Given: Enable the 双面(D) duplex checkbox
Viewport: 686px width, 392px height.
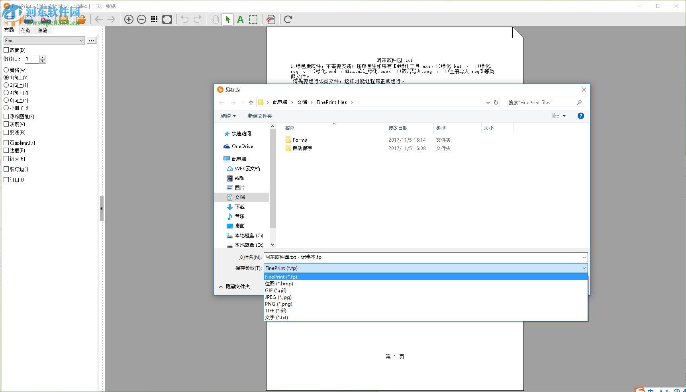Looking at the screenshot, I should point(6,50).
